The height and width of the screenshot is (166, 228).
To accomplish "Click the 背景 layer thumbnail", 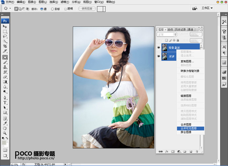I will 164,56.
